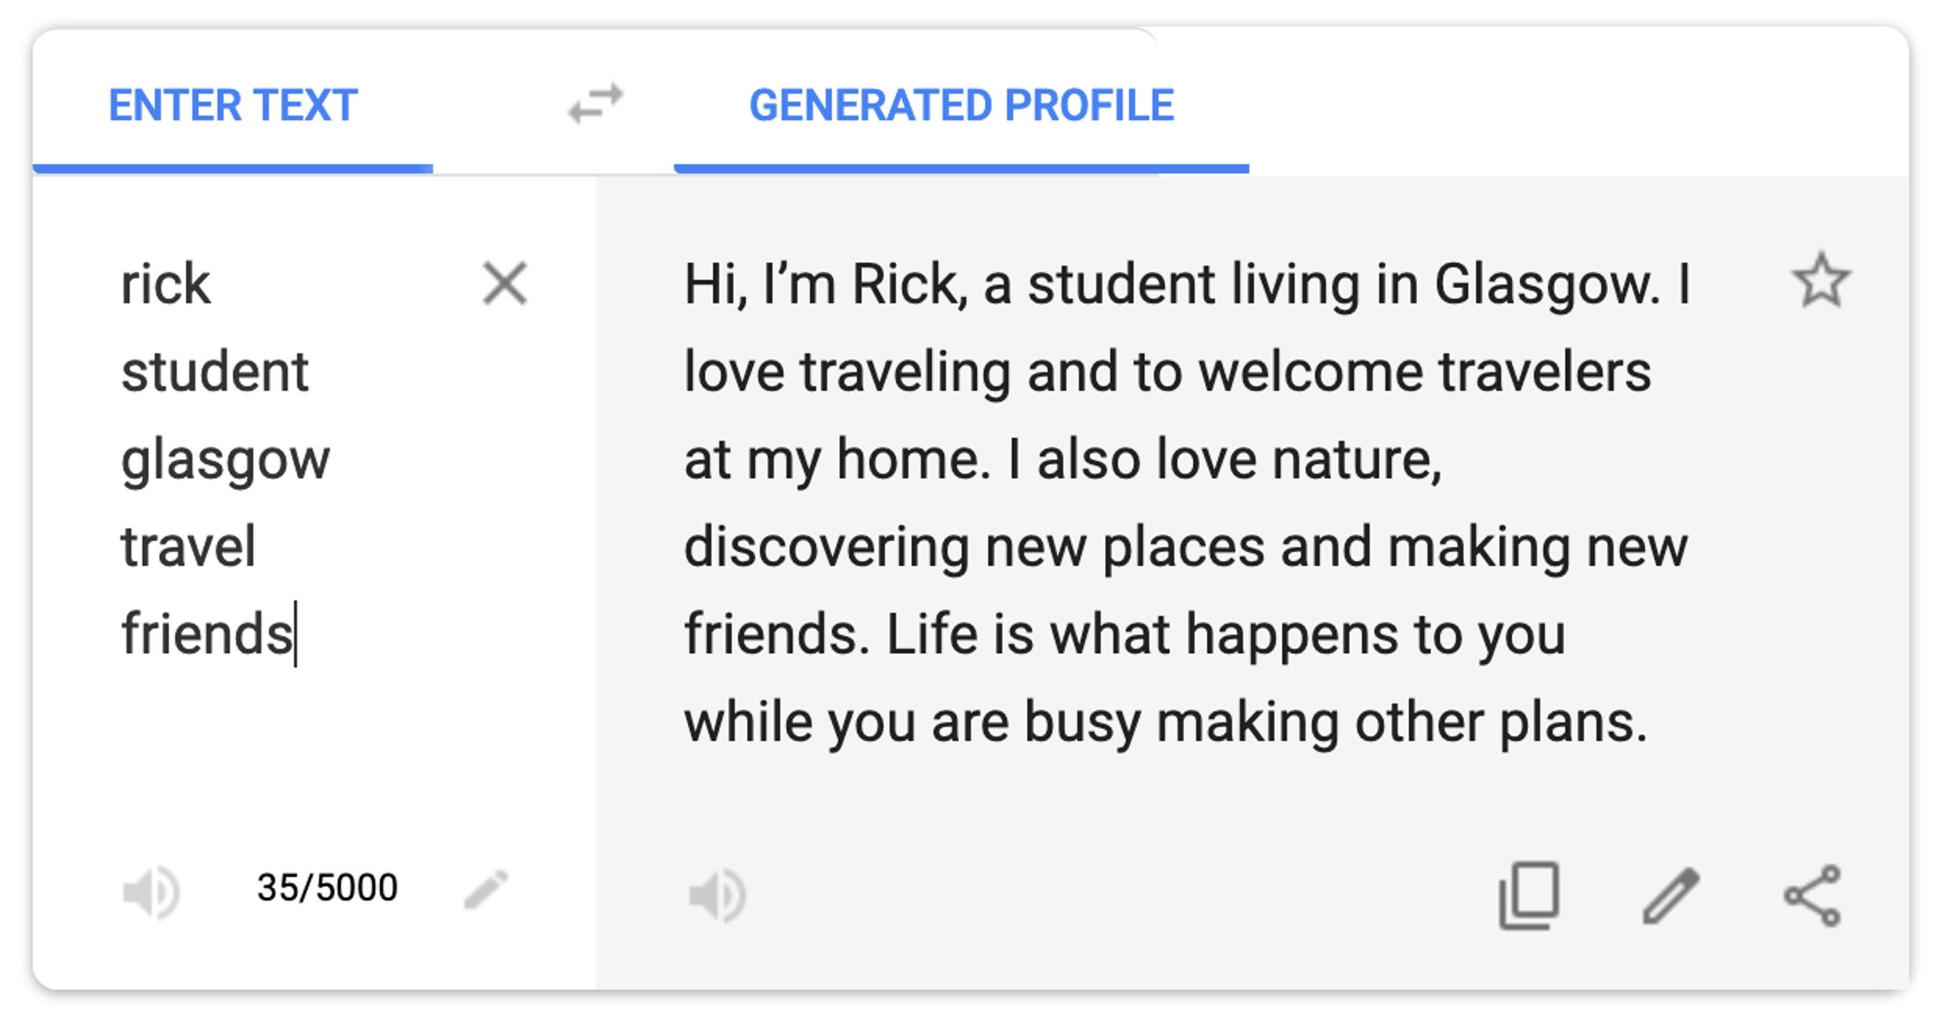1953x1024 pixels.
Task: Click the "travel" keyword in the input box
Action: point(188,547)
